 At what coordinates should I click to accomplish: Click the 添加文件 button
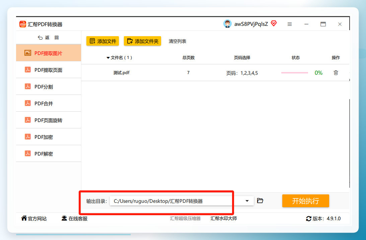click(103, 41)
